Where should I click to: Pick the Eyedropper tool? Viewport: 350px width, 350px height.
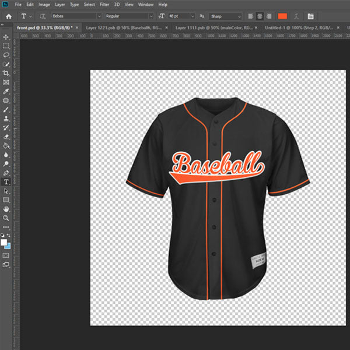click(x=6, y=92)
